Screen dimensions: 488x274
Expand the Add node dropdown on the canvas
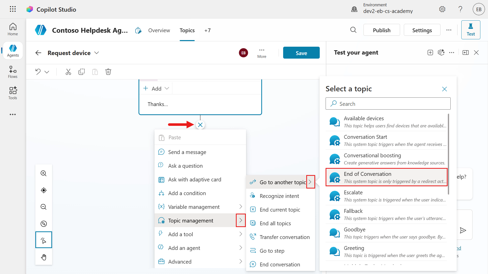167,88
